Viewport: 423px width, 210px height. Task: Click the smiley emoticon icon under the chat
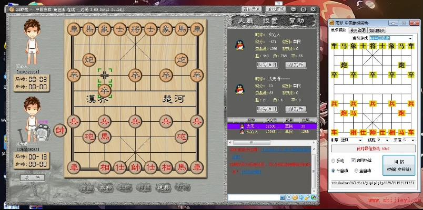click(x=295, y=197)
